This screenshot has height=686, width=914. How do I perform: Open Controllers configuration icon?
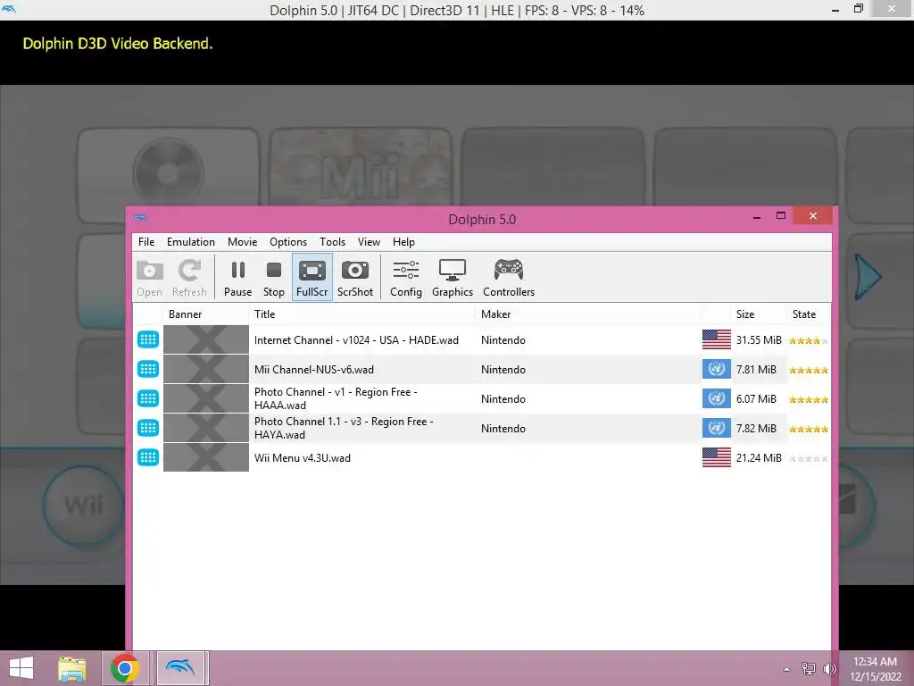508,277
